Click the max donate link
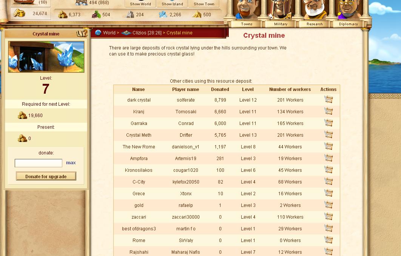The image size is (401, 256). tap(71, 163)
